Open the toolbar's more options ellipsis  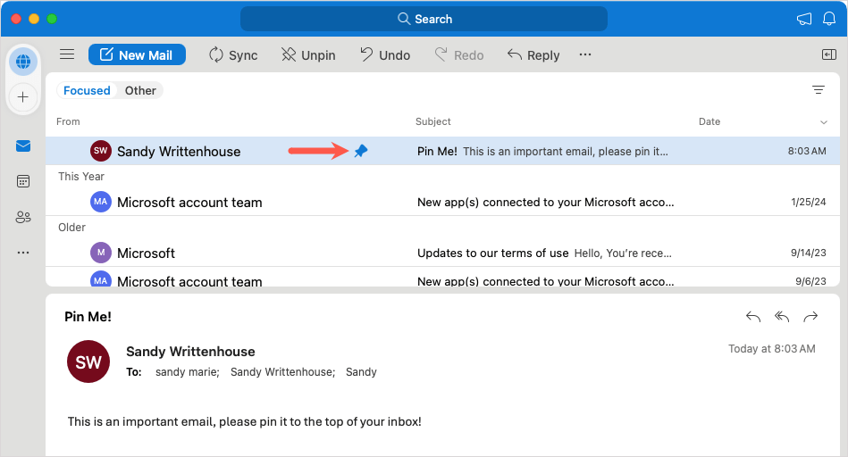(x=585, y=54)
